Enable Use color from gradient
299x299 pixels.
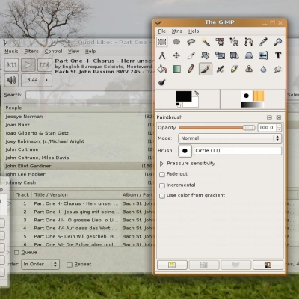point(162,196)
